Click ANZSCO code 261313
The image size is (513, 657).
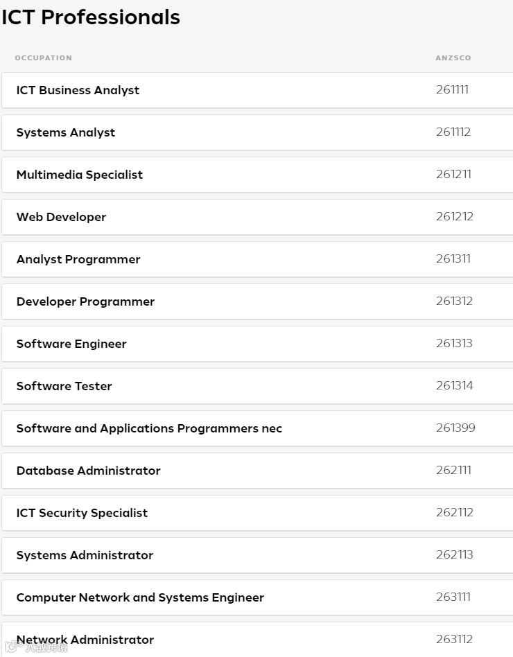[x=454, y=343]
